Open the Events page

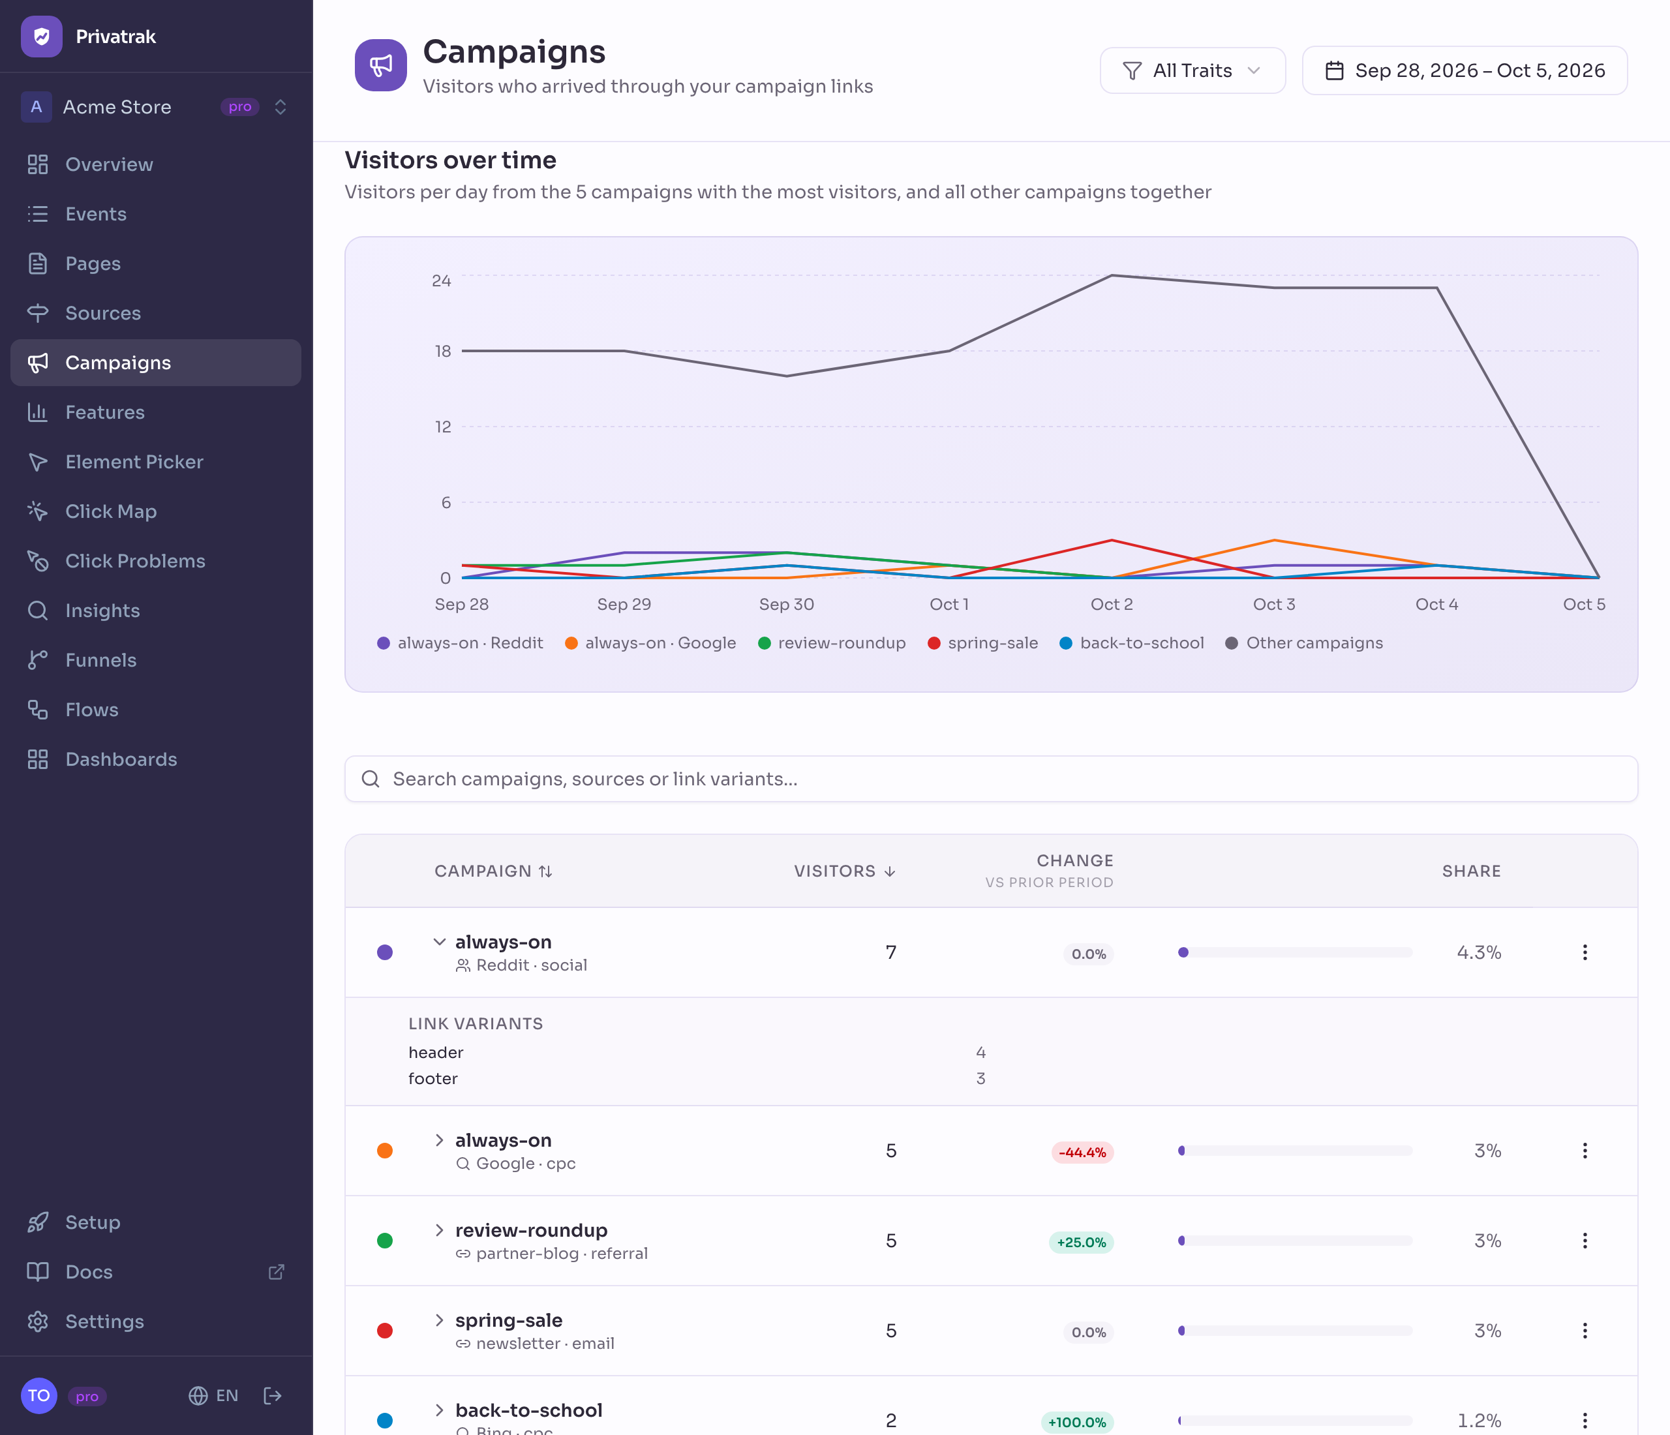(x=155, y=213)
